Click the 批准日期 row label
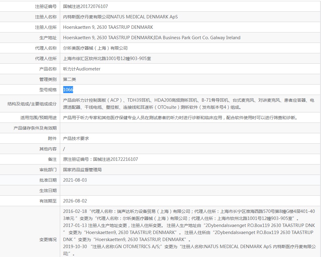Viewport: 321px width, 257px height. pos(48,180)
